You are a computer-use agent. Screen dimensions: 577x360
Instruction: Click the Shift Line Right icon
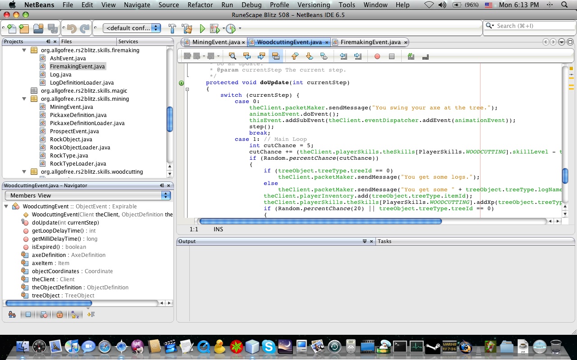pos(358,56)
